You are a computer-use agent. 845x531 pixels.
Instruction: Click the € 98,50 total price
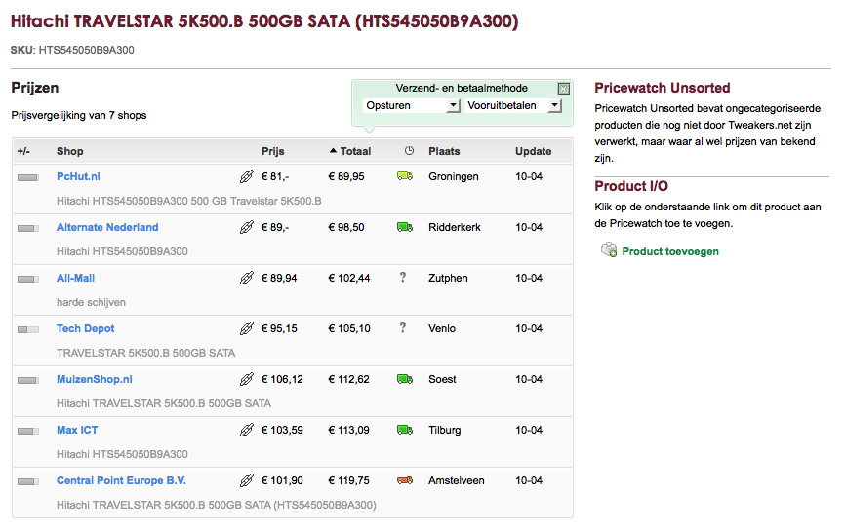point(346,227)
